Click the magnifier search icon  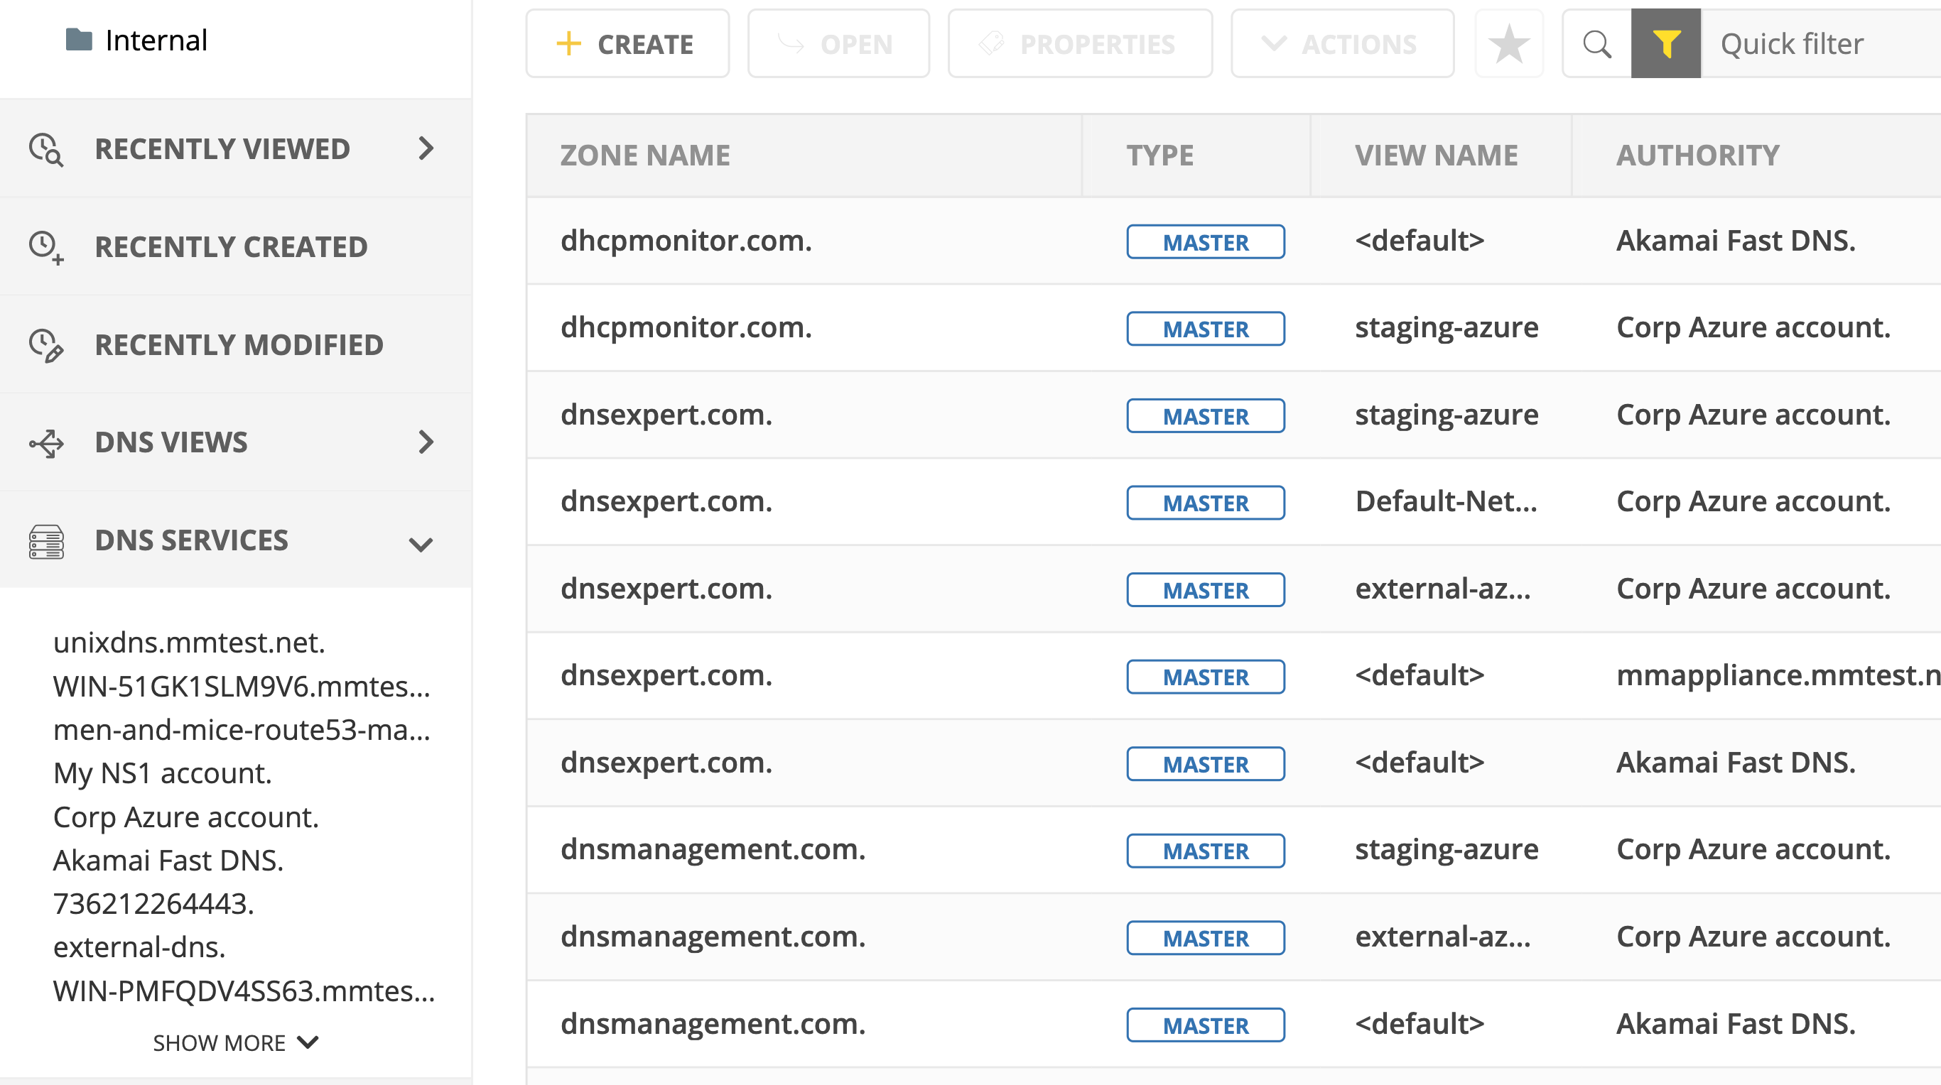click(x=1596, y=44)
